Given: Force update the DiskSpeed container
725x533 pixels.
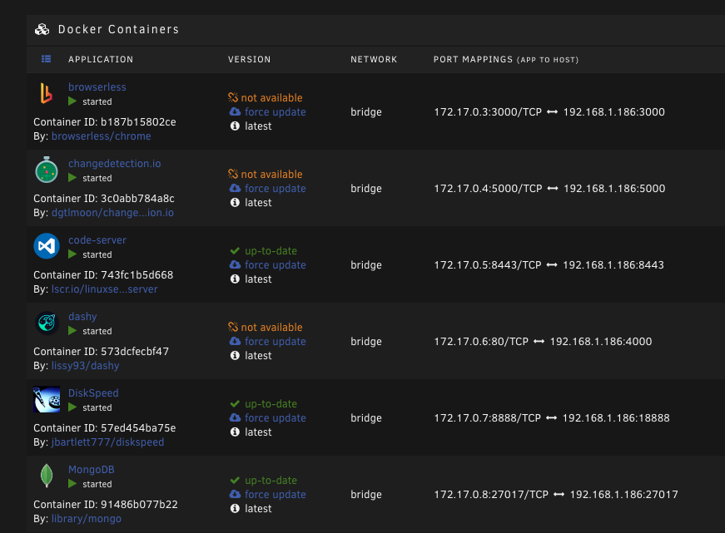Looking at the screenshot, I should point(276,417).
